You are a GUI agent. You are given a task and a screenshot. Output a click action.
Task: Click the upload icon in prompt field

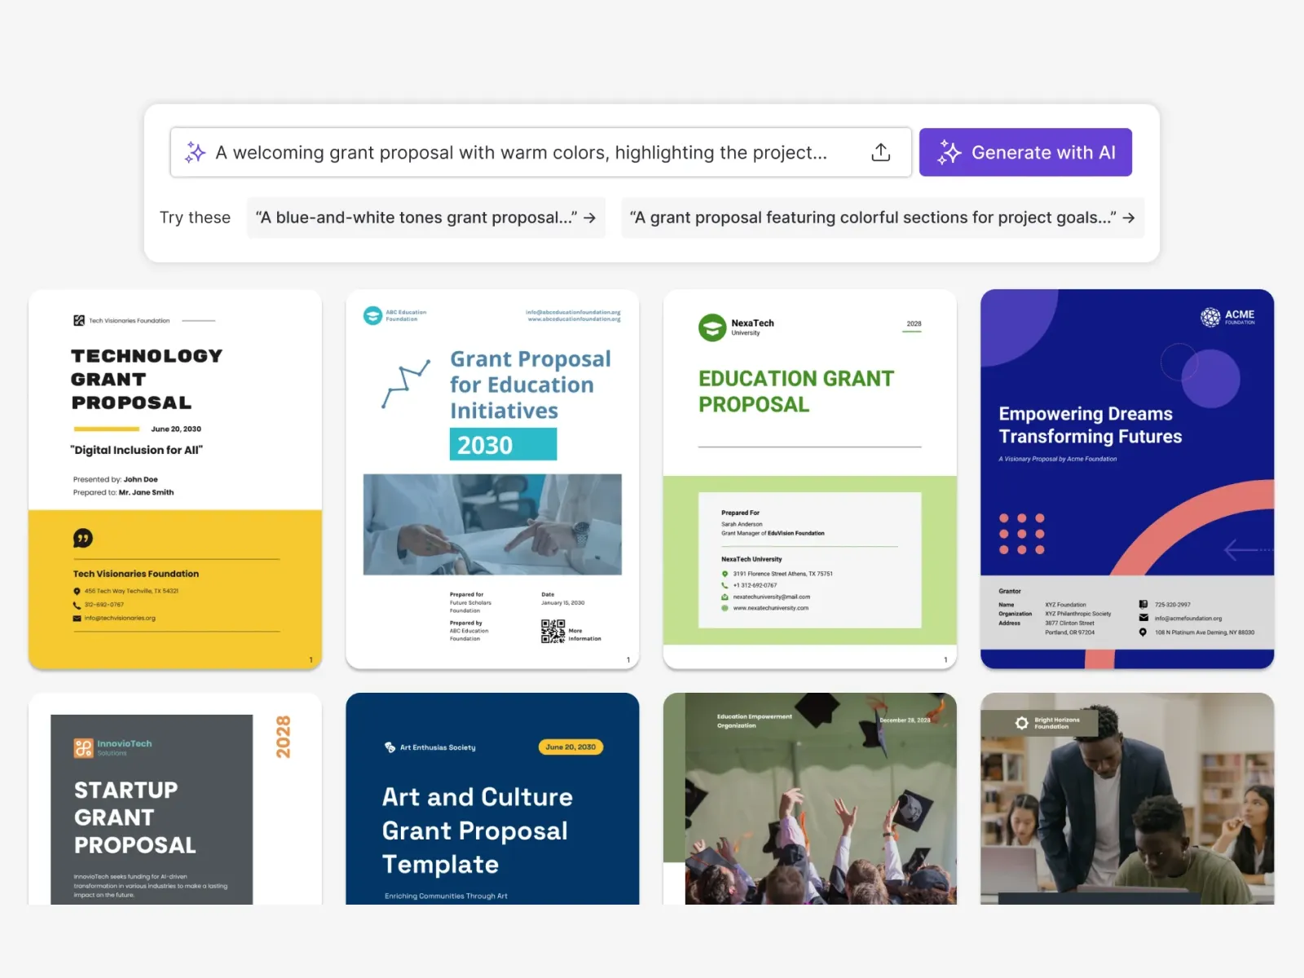click(x=880, y=152)
